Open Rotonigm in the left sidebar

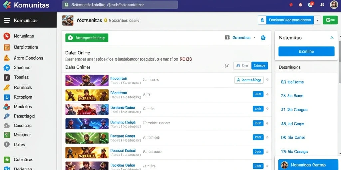23,97
